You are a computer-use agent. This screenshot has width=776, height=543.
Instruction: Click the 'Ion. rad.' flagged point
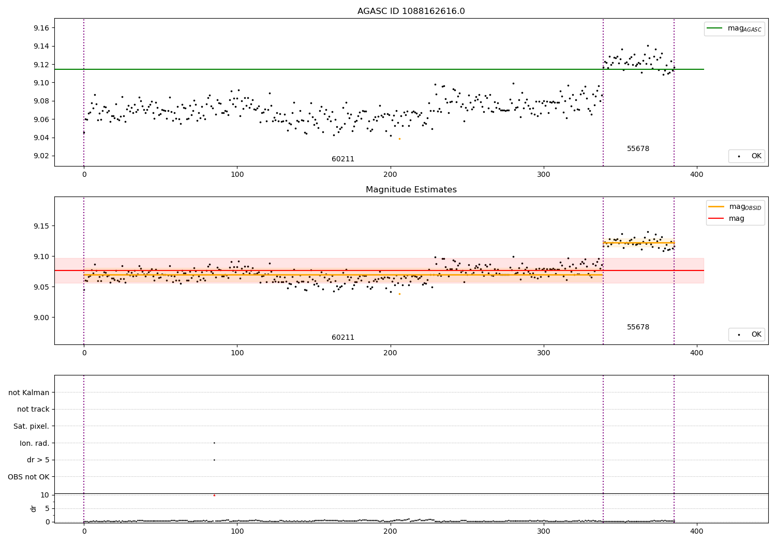(214, 443)
